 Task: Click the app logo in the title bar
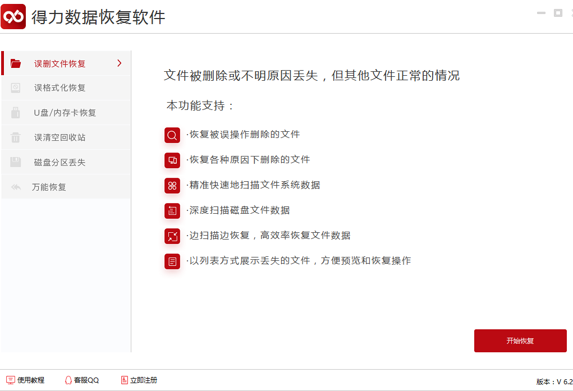[x=13, y=16]
